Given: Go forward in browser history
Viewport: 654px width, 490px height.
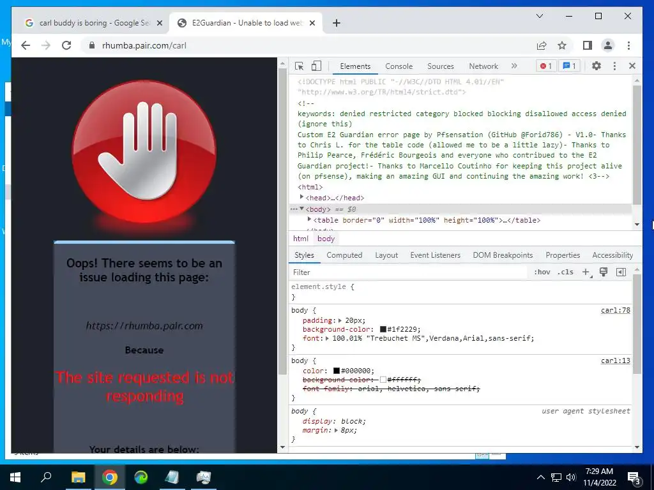Looking at the screenshot, I should (46, 45).
